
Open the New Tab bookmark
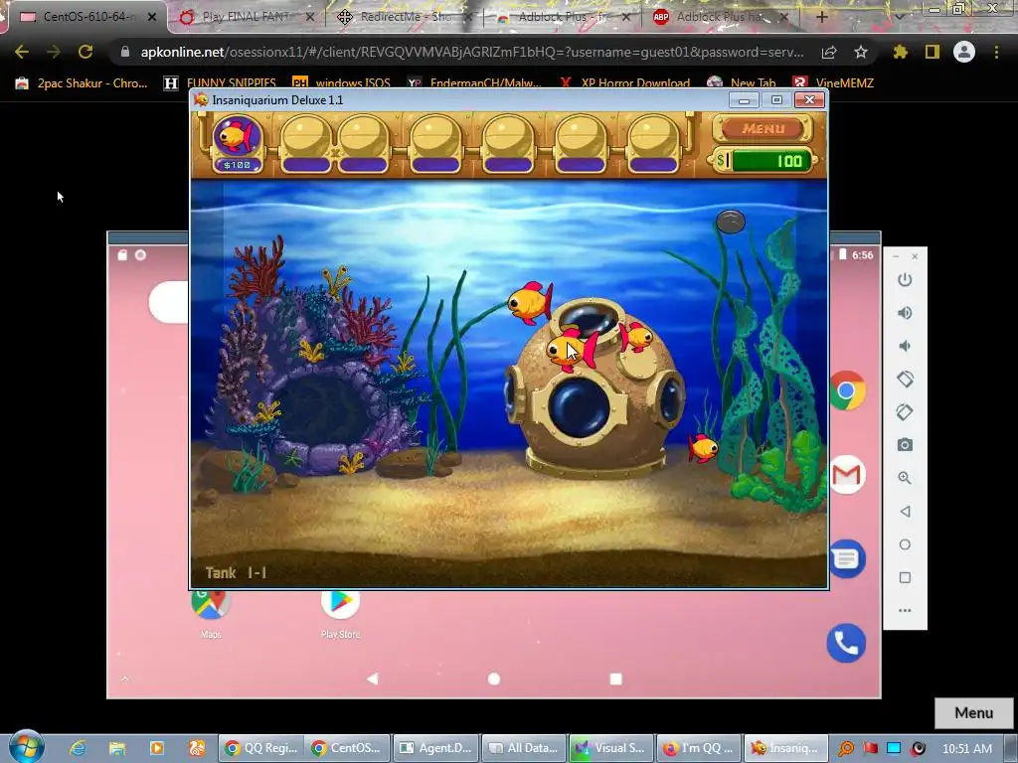pyautogui.click(x=742, y=83)
